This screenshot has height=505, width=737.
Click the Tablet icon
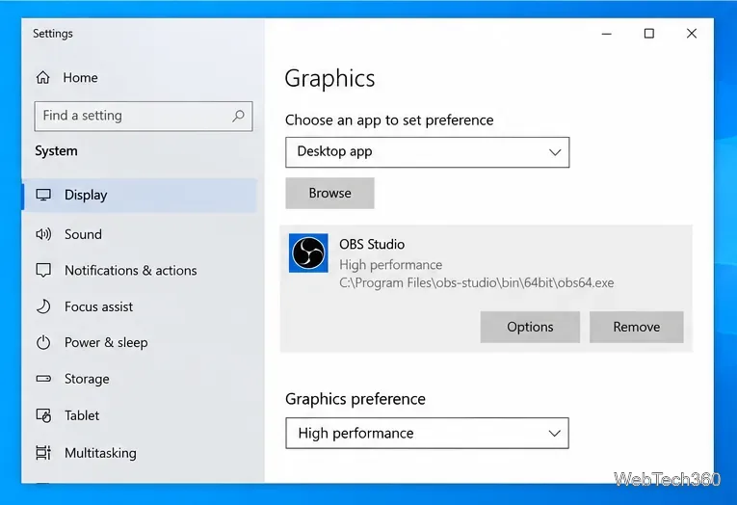tap(43, 415)
